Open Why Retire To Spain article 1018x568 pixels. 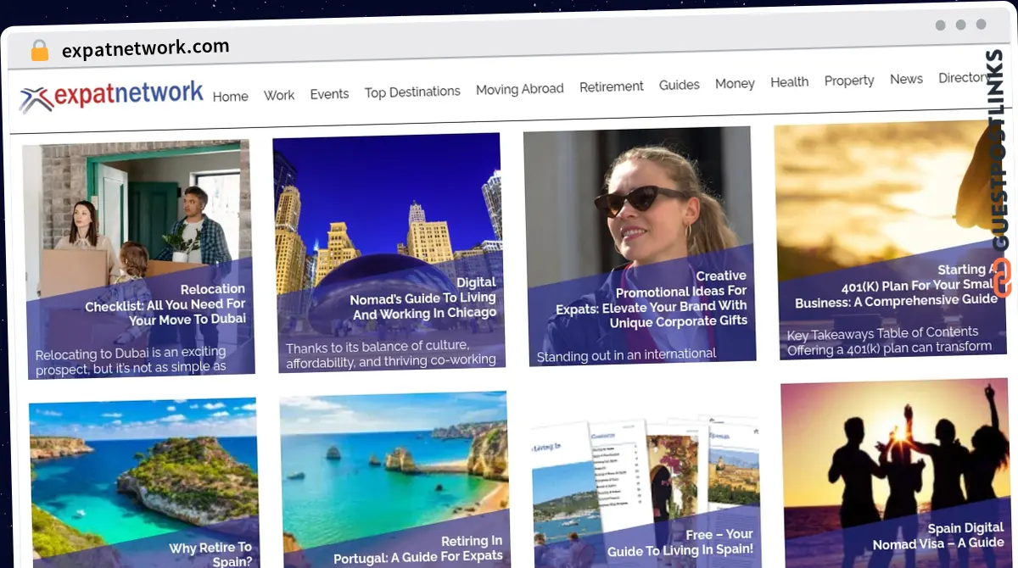(x=210, y=554)
